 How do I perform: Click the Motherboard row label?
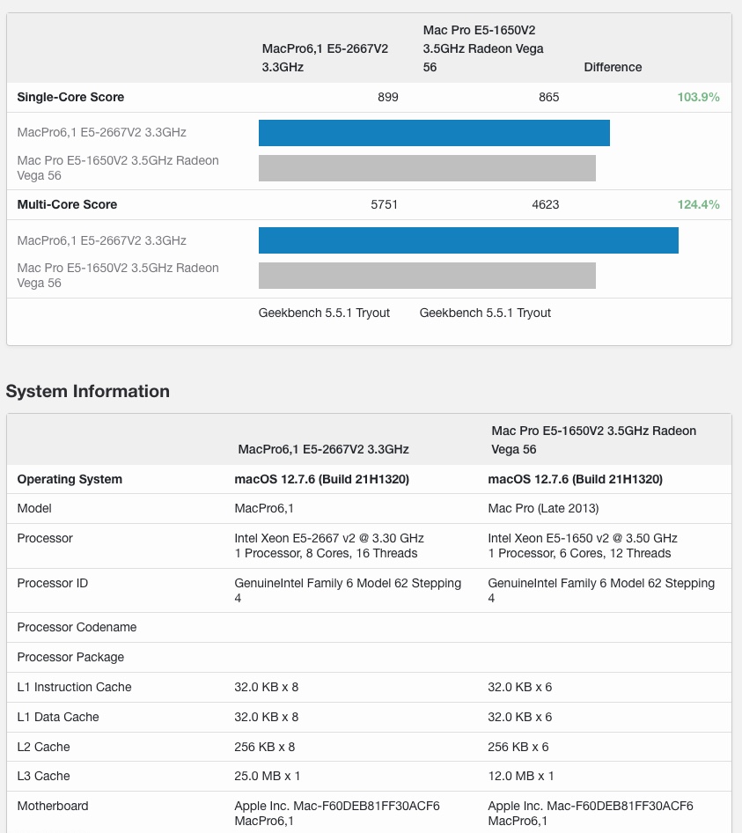(x=48, y=806)
